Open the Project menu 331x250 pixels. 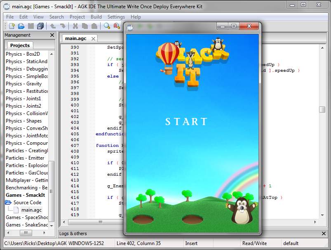tap(77, 17)
